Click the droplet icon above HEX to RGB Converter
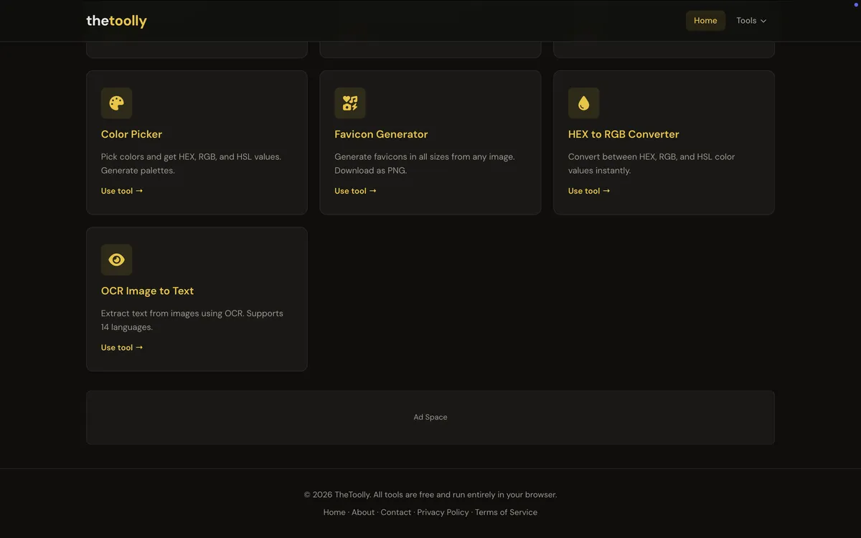 [583, 103]
